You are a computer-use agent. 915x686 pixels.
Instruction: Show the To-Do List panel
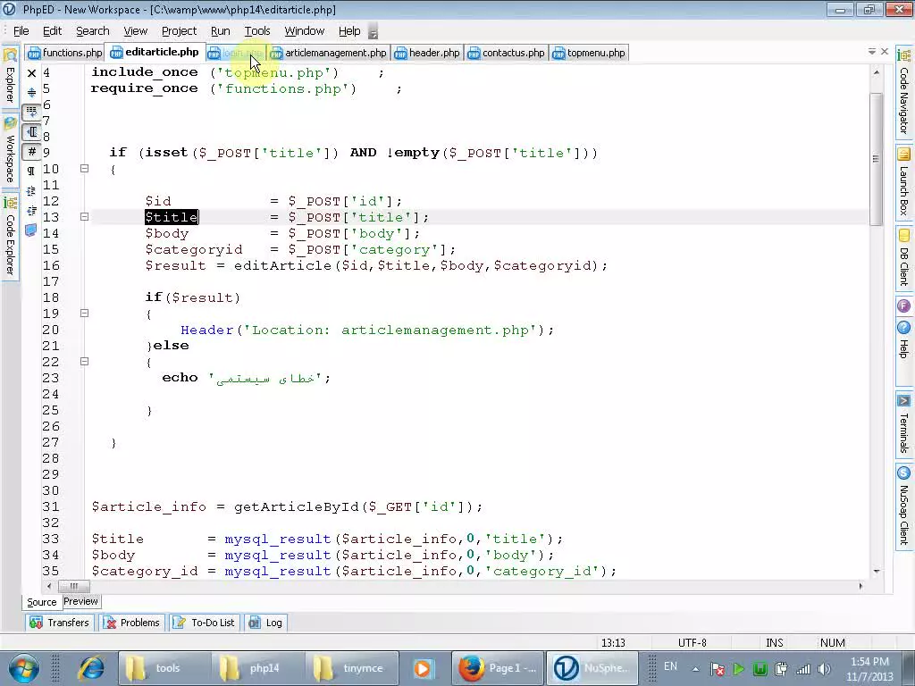204,623
